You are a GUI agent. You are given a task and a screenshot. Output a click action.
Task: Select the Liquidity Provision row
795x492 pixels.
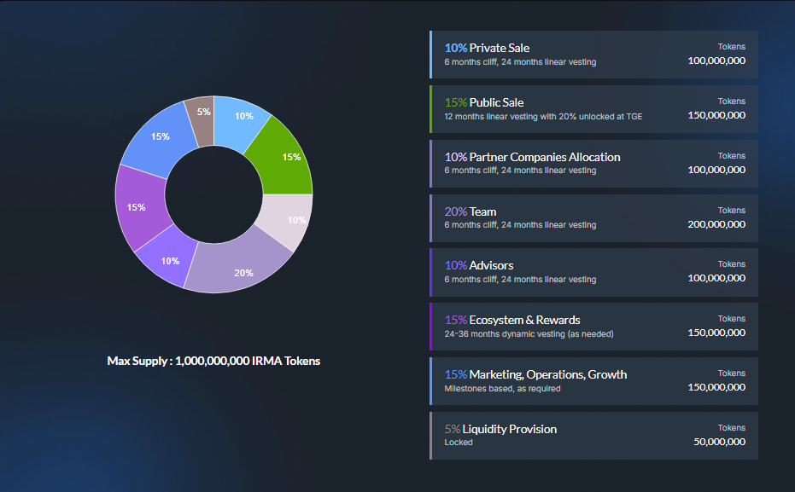point(593,435)
